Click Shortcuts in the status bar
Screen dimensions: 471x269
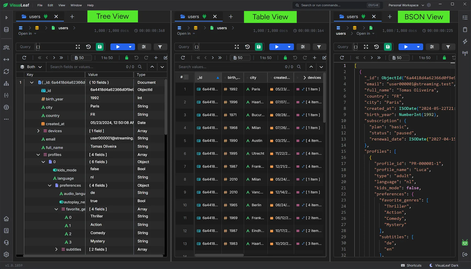(x=411, y=265)
